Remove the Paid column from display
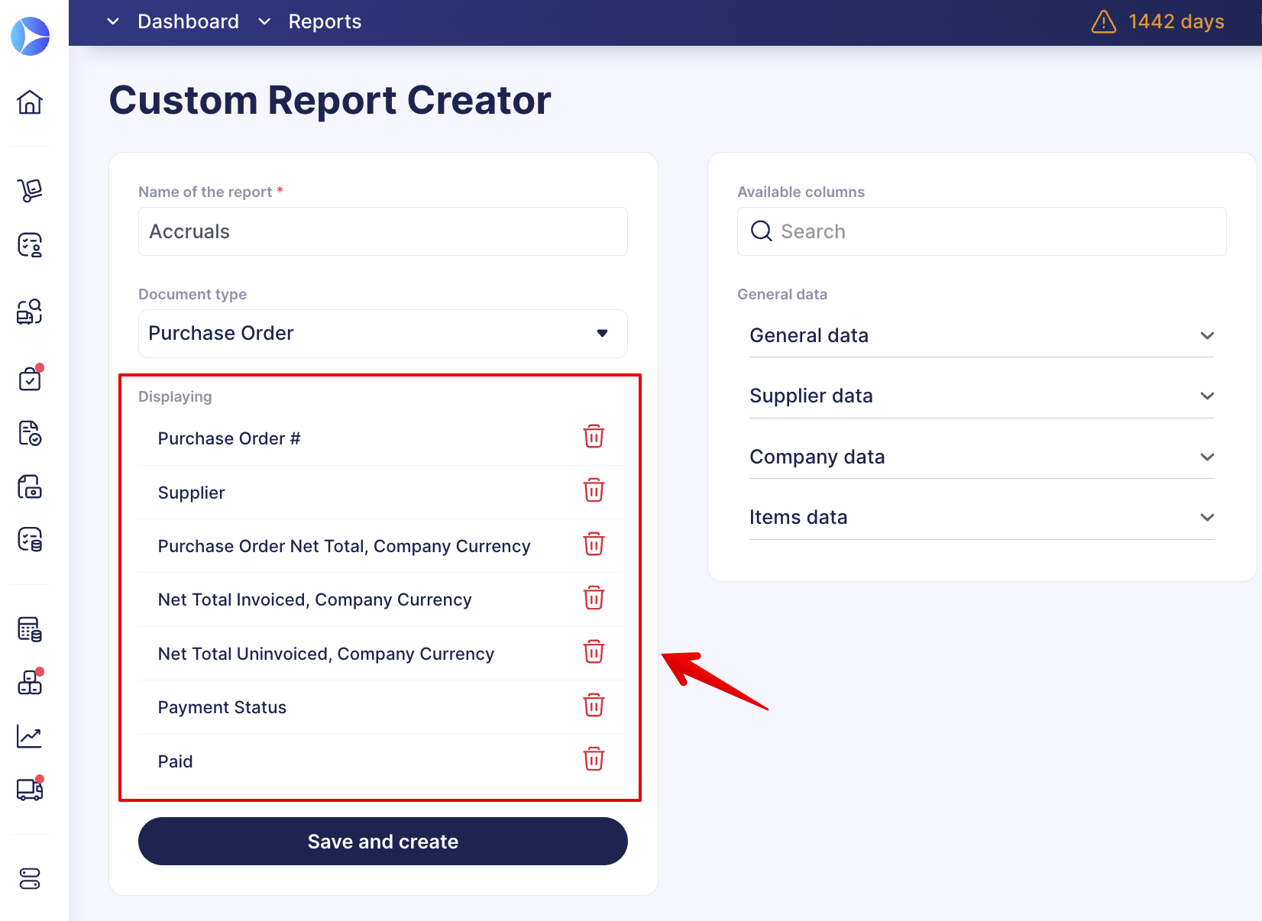1262x921 pixels. [x=594, y=760]
